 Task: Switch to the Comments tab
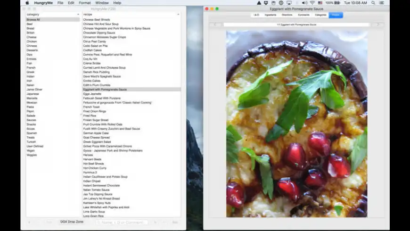(303, 15)
